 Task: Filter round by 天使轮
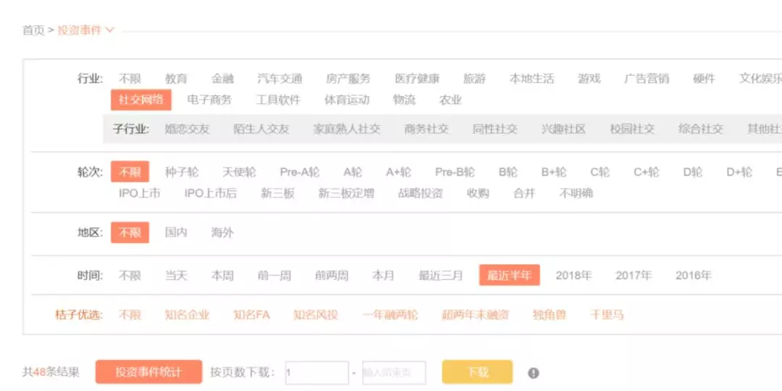[239, 172]
